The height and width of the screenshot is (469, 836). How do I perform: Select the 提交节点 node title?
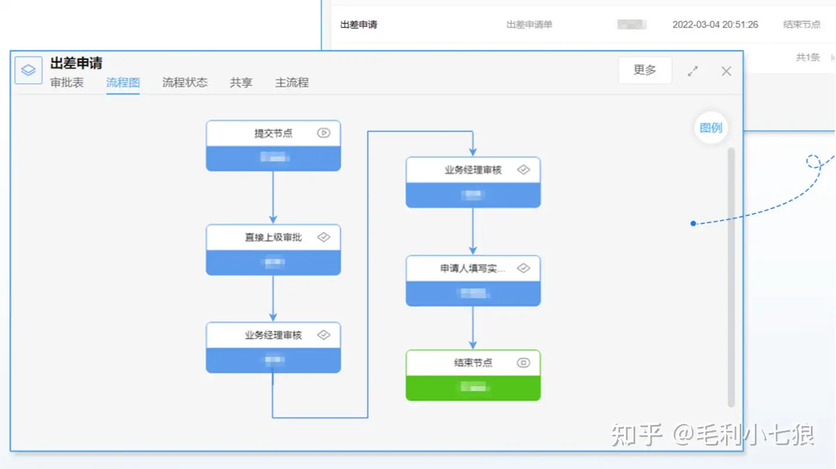273,134
